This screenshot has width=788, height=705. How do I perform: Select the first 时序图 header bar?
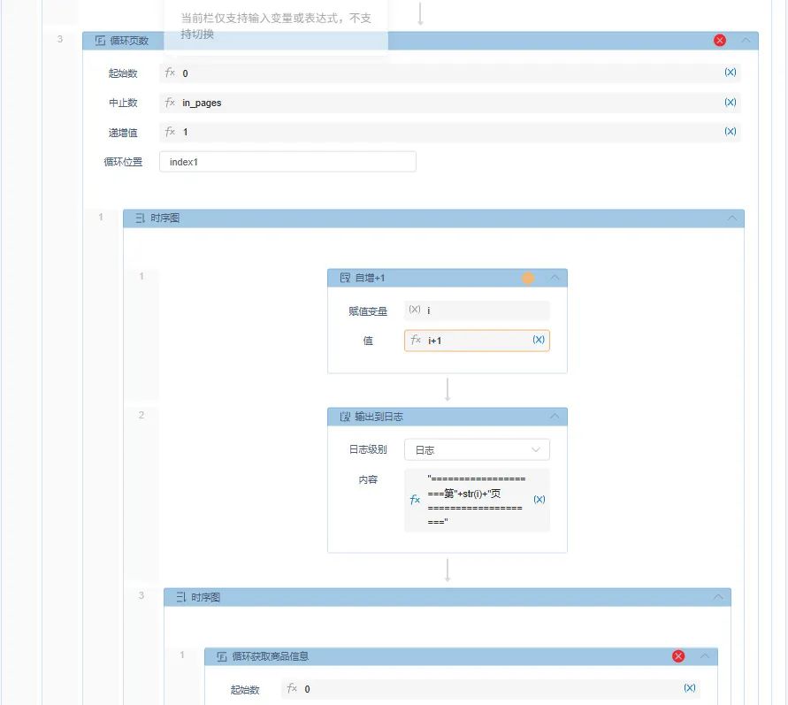click(433, 218)
